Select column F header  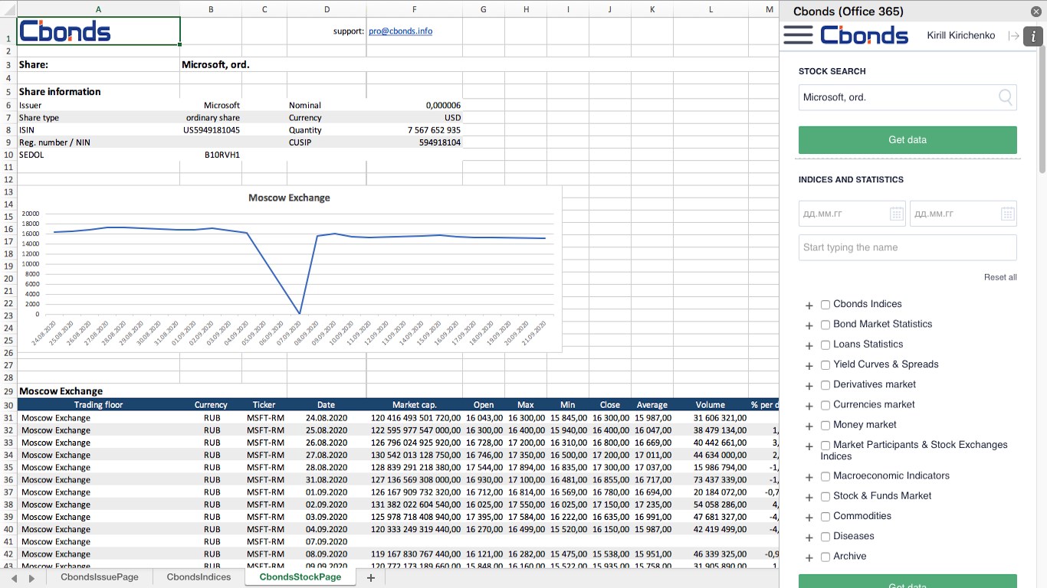(x=414, y=9)
